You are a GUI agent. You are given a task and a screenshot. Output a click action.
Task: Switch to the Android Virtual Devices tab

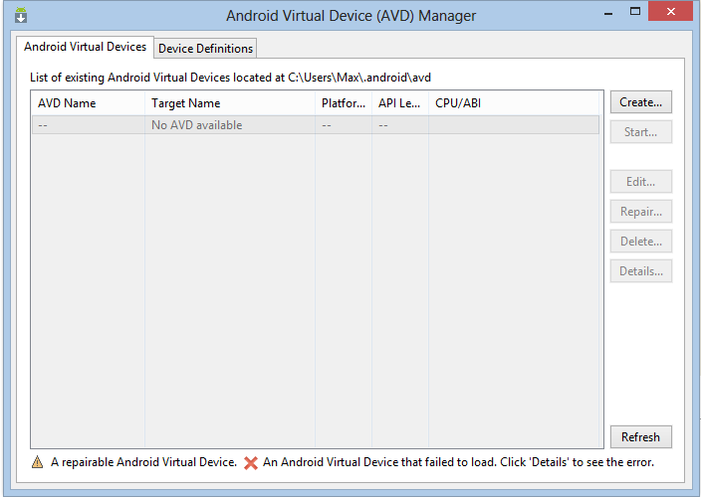click(x=85, y=47)
